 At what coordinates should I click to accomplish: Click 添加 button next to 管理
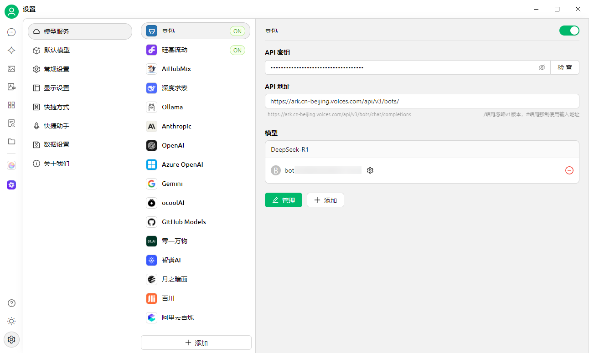click(325, 200)
